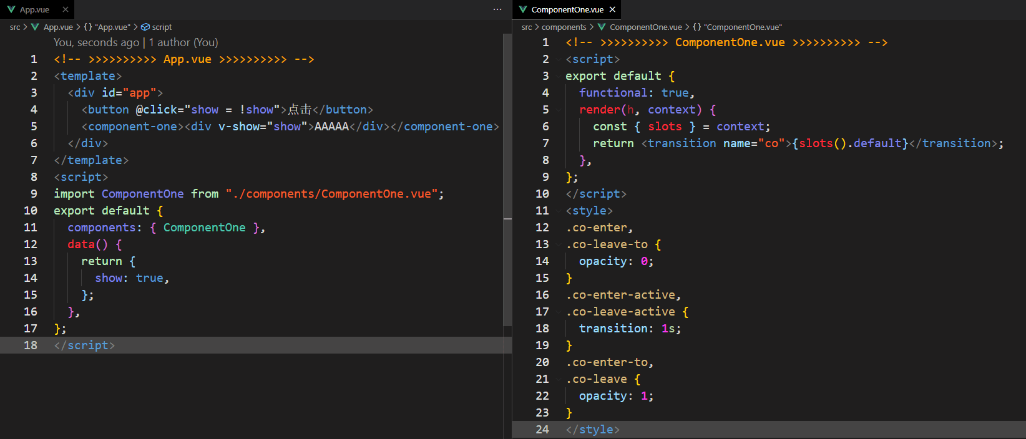The height and width of the screenshot is (439, 1026).
Task: Click the ComponentOne.vue header comment
Action: coord(726,42)
